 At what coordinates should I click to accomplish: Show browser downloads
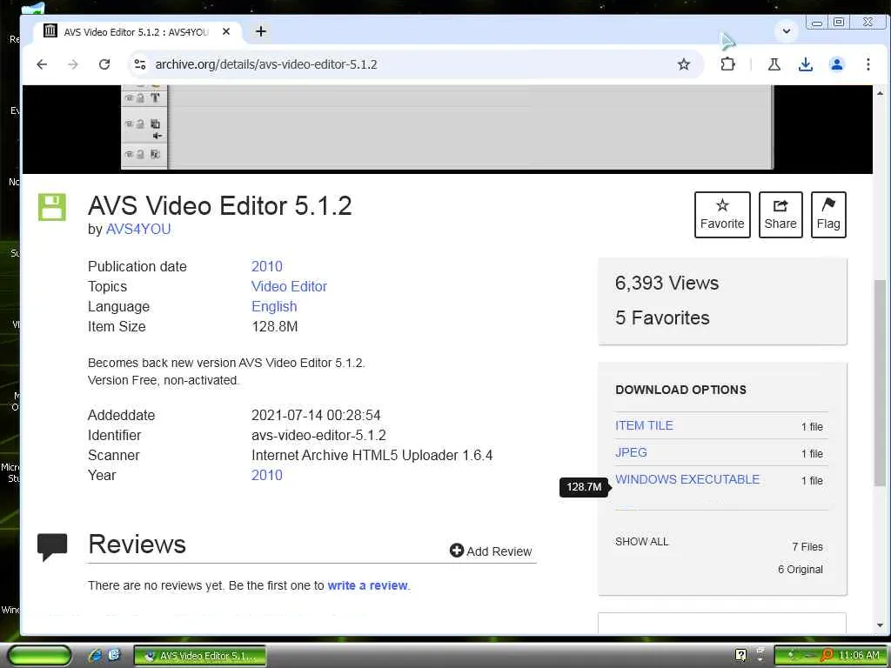[805, 64]
